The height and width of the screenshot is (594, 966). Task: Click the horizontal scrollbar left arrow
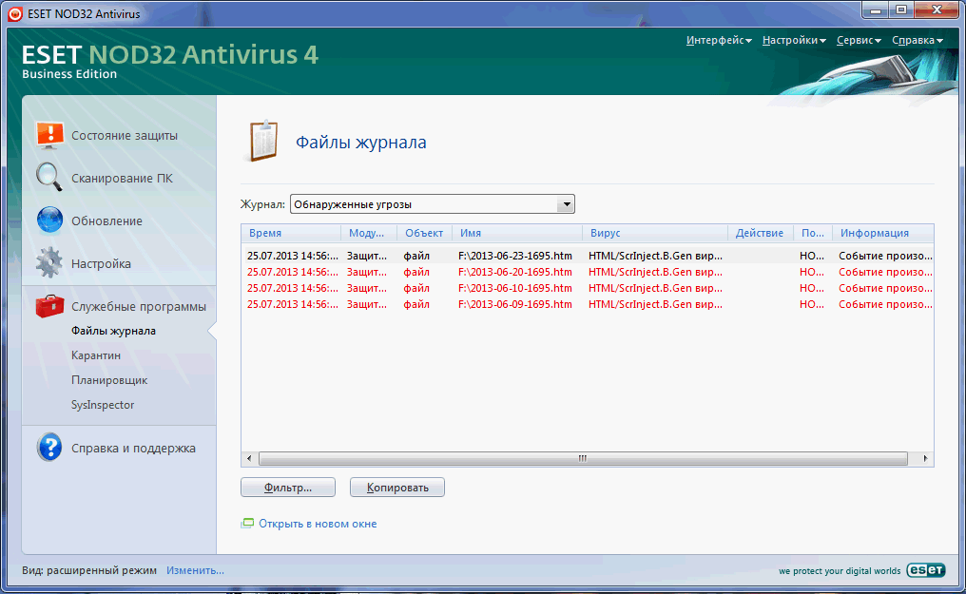click(x=249, y=459)
